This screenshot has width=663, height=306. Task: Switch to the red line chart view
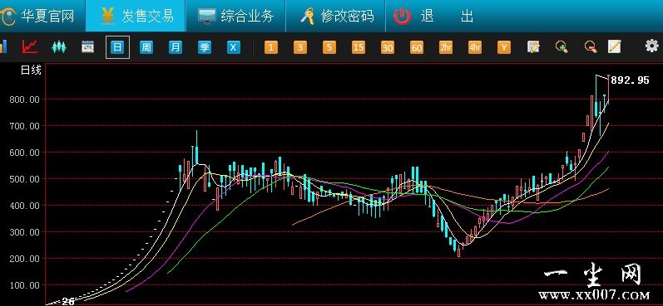click(x=30, y=46)
